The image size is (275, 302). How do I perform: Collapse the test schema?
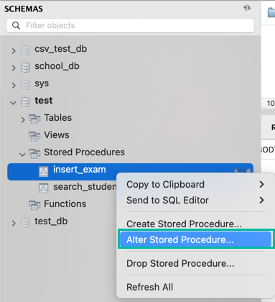click(13, 103)
